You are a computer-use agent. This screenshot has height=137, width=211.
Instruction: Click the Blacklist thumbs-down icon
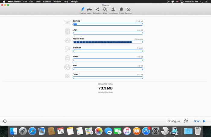(67, 49)
